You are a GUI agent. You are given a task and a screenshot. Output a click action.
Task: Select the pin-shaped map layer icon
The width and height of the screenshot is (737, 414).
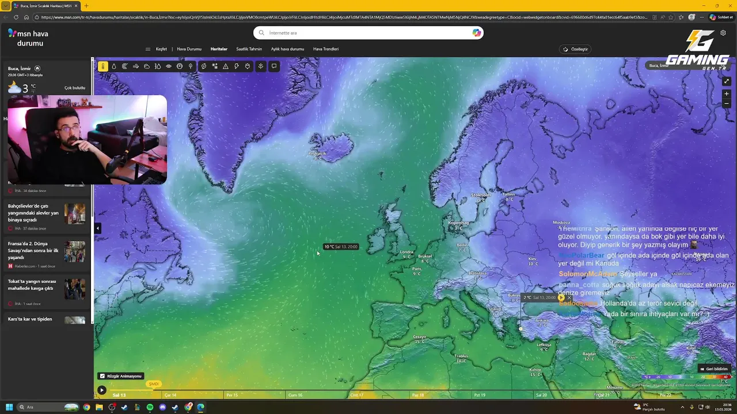coord(191,66)
